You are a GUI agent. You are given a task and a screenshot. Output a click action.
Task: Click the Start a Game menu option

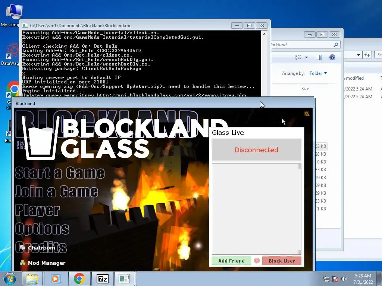[x=60, y=173]
